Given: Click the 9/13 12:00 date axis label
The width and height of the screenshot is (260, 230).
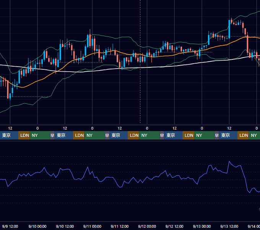Looking at the screenshot, I should [x=229, y=226].
